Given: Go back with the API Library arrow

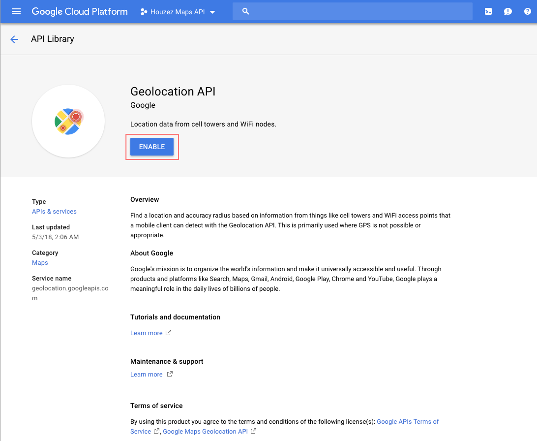Looking at the screenshot, I should pos(14,39).
